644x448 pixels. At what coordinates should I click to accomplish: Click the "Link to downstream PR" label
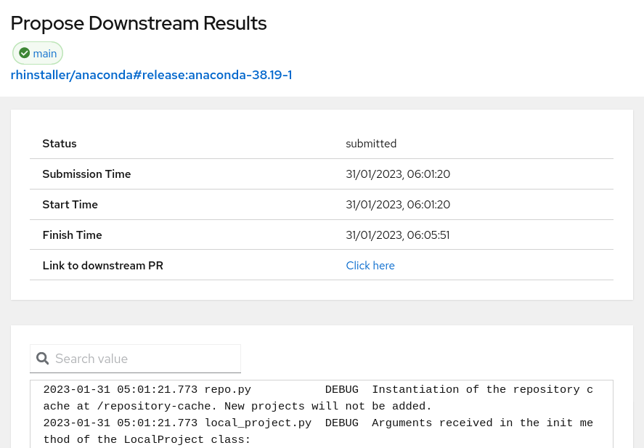[x=102, y=266]
